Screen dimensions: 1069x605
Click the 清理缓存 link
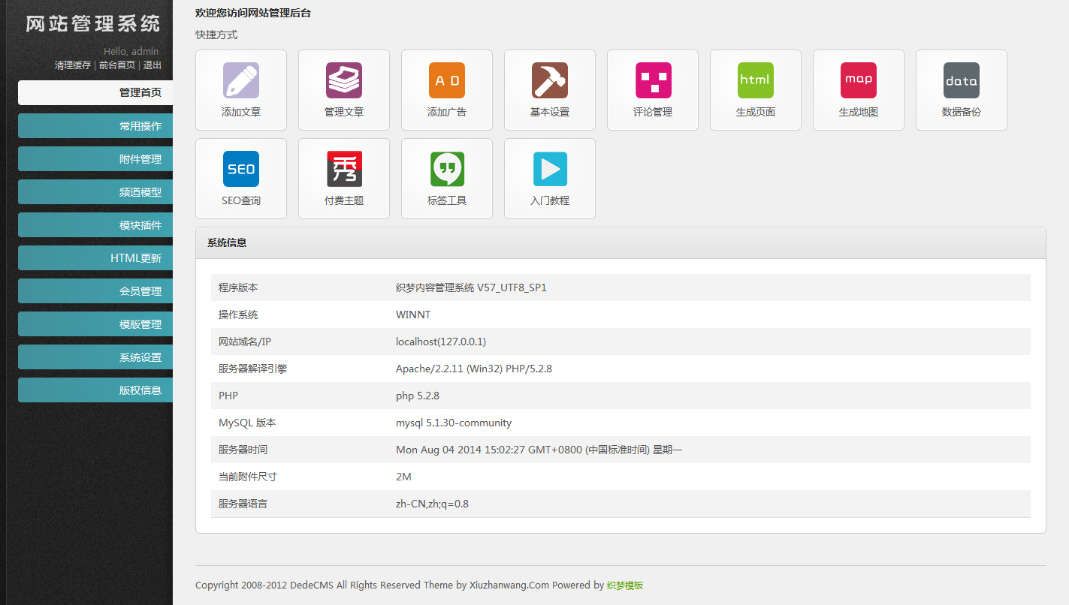(x=73, y=65)
